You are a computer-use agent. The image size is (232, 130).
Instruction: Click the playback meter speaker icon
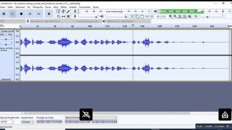point(156,11)
